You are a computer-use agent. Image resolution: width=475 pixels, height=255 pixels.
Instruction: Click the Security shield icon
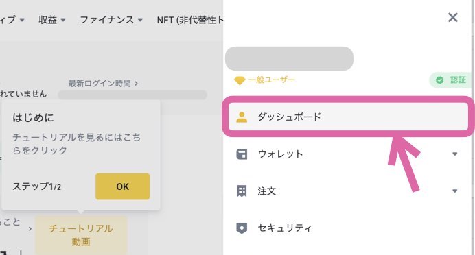tap(242, 228)
